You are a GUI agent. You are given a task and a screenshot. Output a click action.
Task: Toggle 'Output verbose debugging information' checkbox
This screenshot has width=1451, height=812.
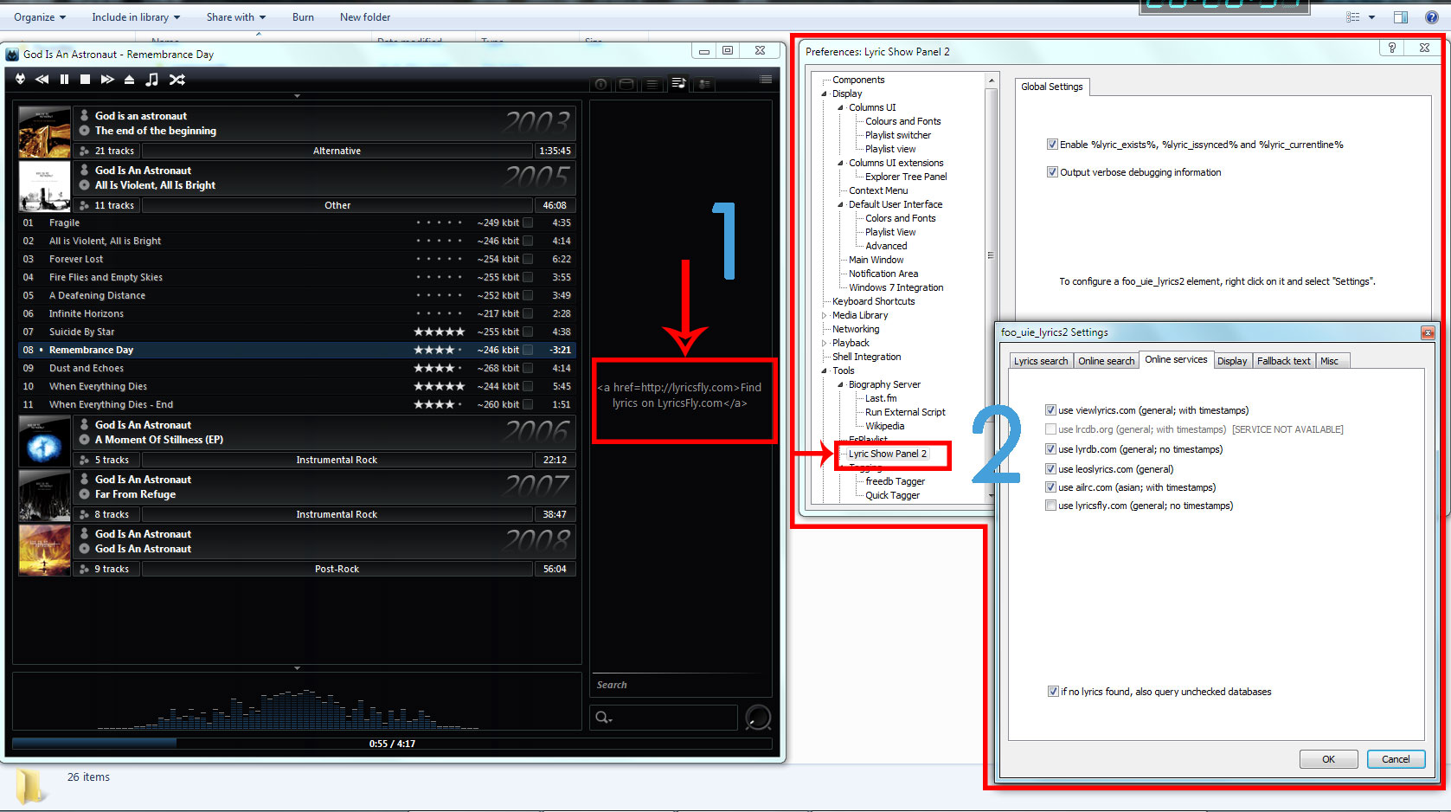(x=1052, y=172)
